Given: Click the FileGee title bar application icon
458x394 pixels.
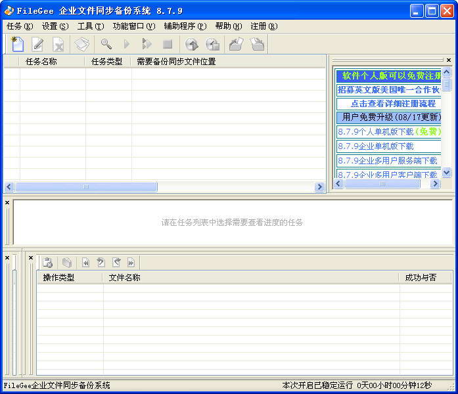Looking at the screenshot, I should [9, 11].
